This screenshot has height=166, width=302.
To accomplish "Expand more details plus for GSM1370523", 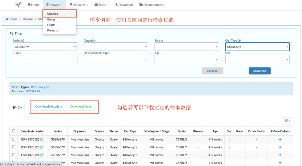I will (x=280, y=147).
